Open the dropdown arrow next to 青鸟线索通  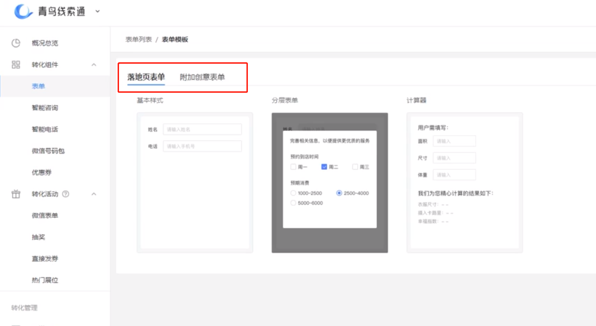(x=97, y=11)
